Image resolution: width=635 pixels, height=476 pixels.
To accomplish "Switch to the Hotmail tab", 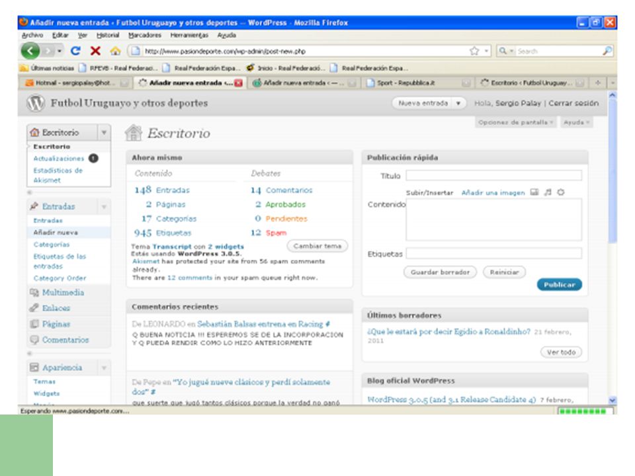I will coord(75,83).
